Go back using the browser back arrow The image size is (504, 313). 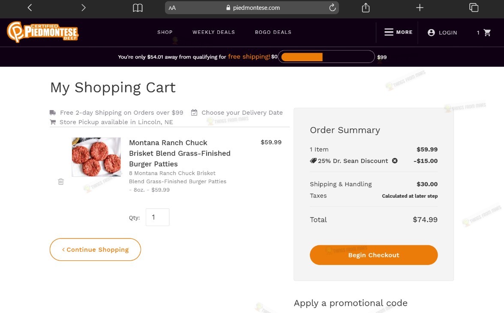coord(30,7)
